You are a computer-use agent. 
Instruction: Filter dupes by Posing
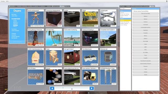pyautogui.click(x=15, y=20)
